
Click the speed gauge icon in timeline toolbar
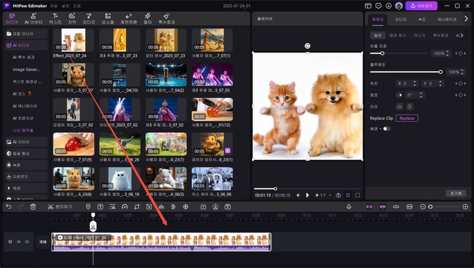click(x=124, y=207)
